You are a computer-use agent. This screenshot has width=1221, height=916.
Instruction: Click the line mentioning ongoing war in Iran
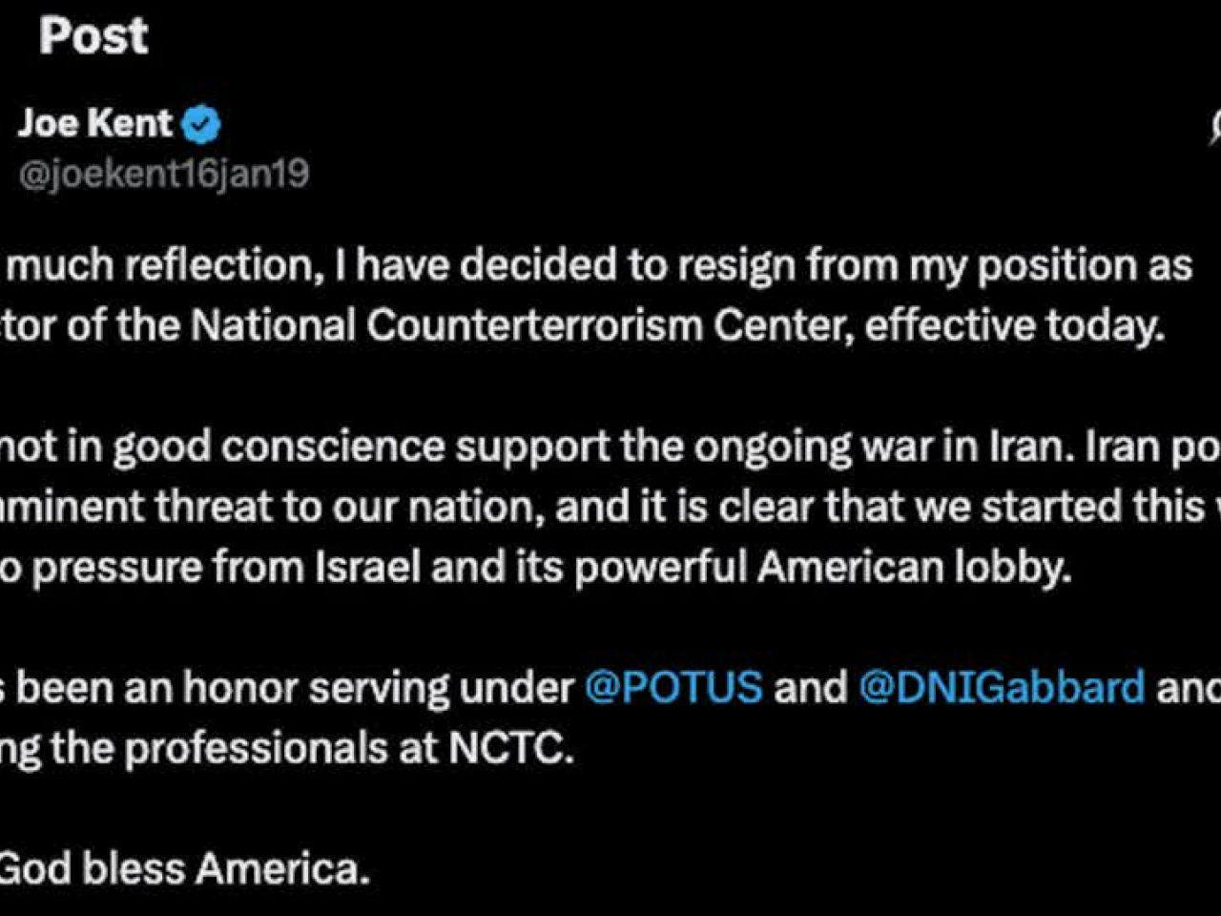[610, 447]
